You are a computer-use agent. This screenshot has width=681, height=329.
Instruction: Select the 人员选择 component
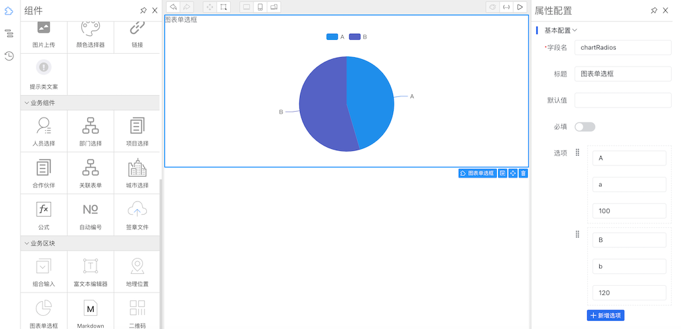pos(44,131)
